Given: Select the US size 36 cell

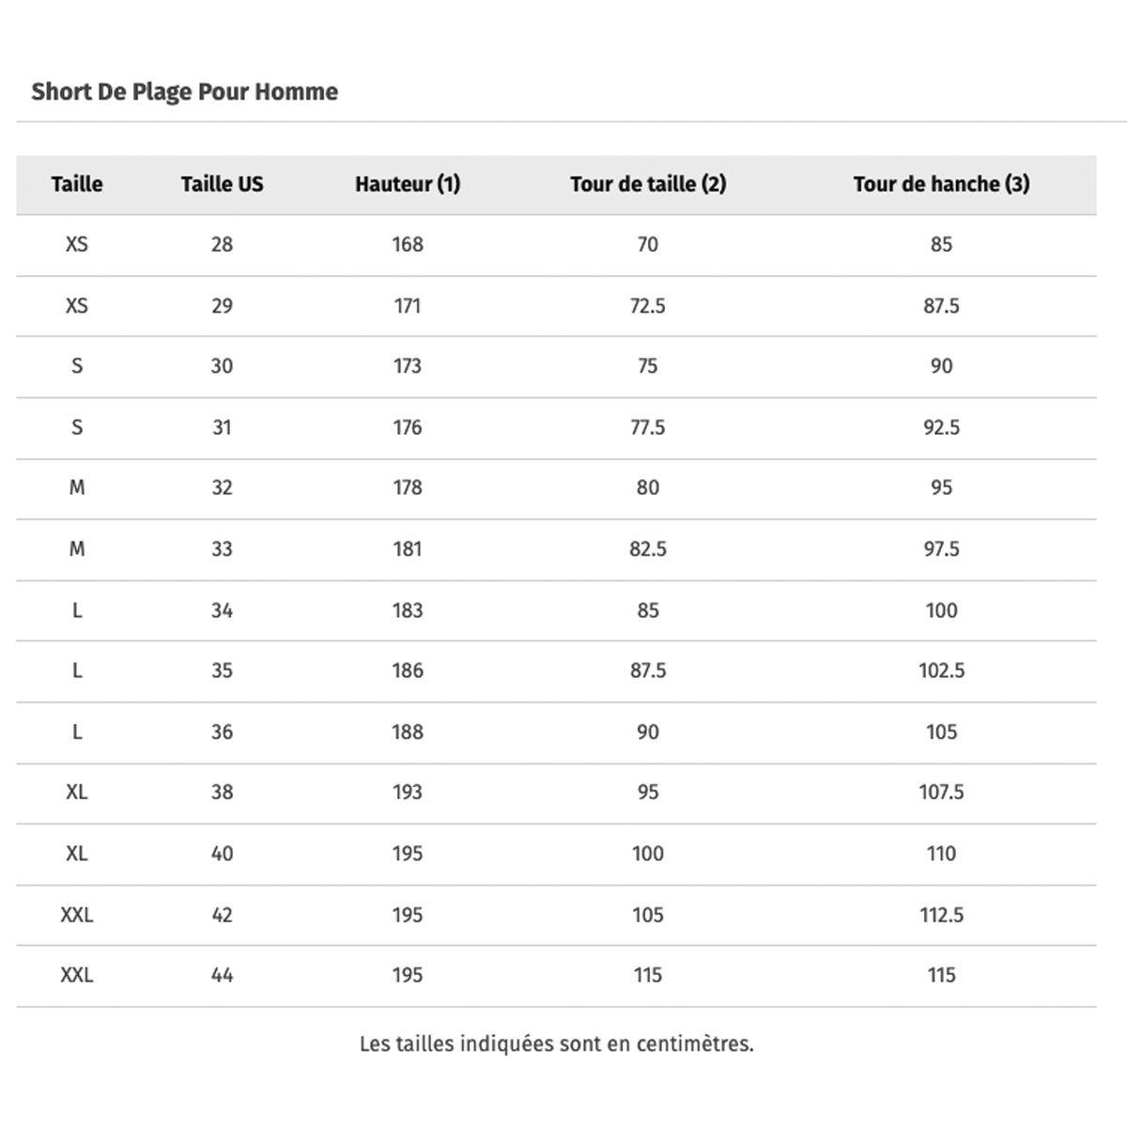Looking at the screenshot, I should click(x=222, y=732).
